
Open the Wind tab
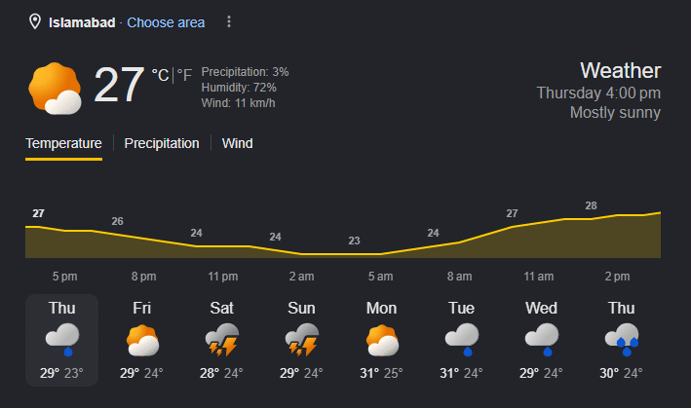click(x=237, y=143)
